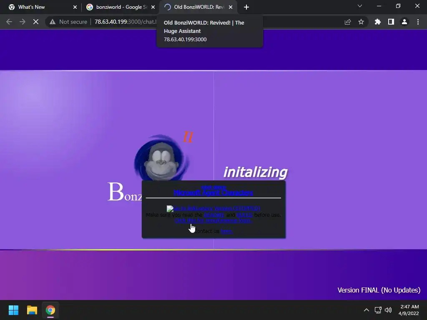Open the Microsoft Agent Characters link
This screenshot has width=427, height=320.
213,192
